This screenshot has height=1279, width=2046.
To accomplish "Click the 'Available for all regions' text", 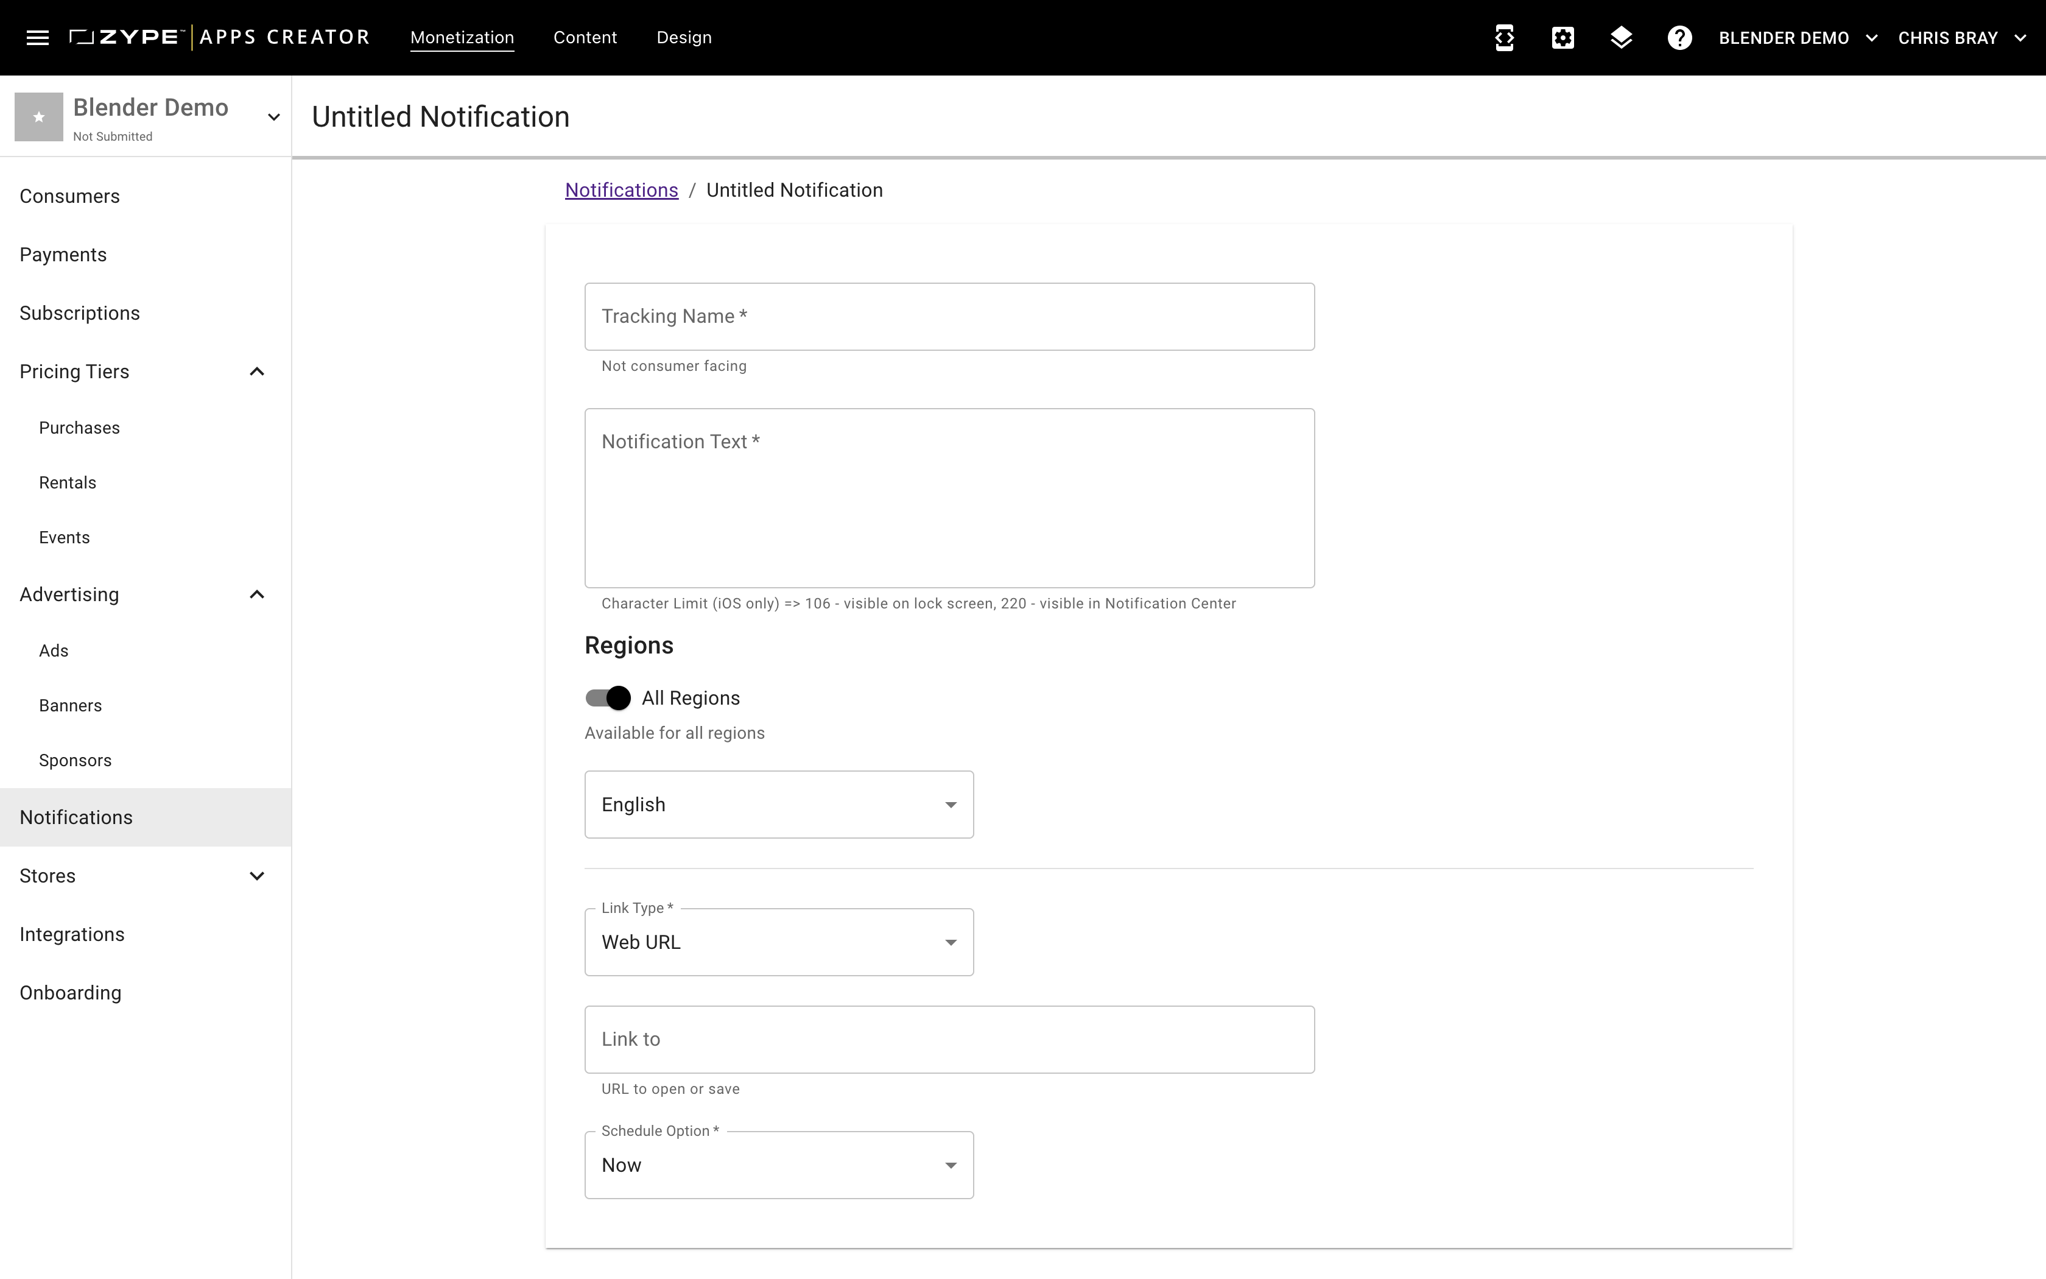I will [675, 733].
